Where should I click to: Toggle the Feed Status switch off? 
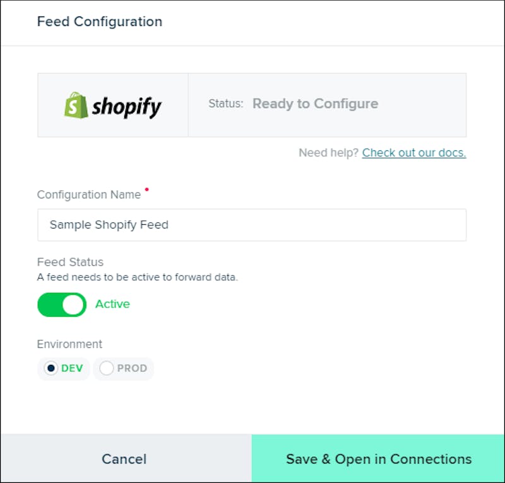(62, 304)
